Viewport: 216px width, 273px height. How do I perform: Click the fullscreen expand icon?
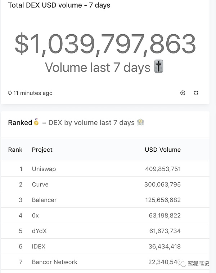tap(196, 93)
